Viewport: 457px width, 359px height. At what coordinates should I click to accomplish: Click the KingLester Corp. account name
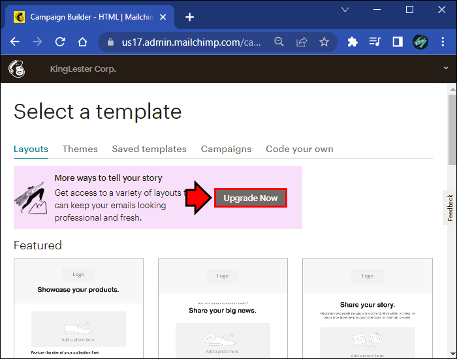point(83,69)
